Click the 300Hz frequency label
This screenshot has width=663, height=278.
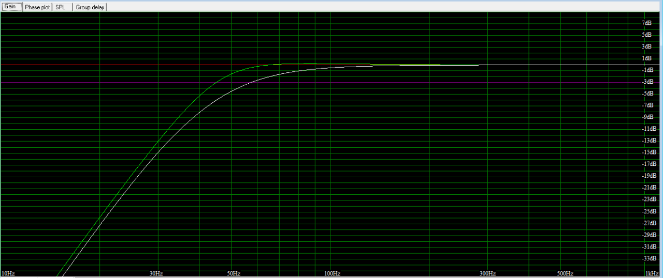pyautogui.click(x=487, y=273)
